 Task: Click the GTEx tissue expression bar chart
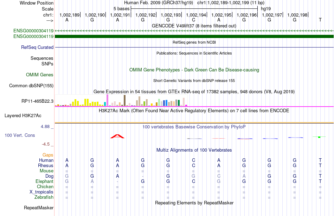[121, 100]
